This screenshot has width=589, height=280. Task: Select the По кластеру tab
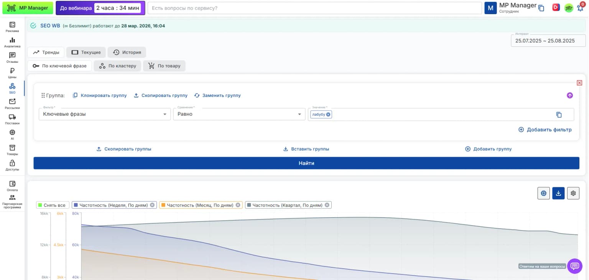pos(117,66)
